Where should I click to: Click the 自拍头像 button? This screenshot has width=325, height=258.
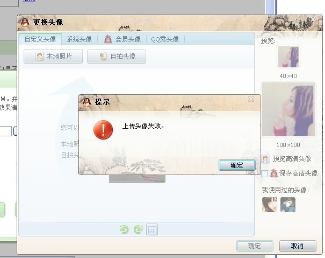pos(117,57)
